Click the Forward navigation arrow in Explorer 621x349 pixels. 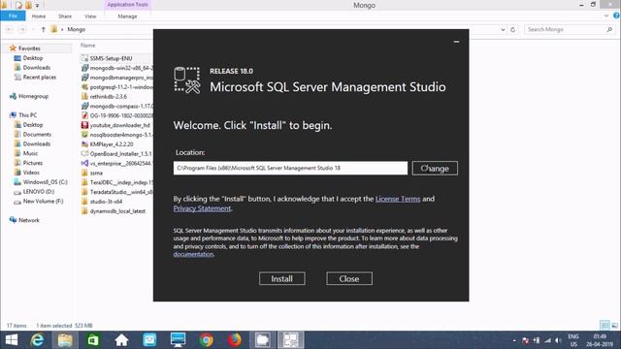click(22, 29)
